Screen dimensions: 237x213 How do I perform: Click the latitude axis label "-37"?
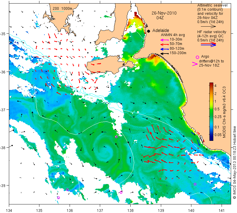[3, 109]
